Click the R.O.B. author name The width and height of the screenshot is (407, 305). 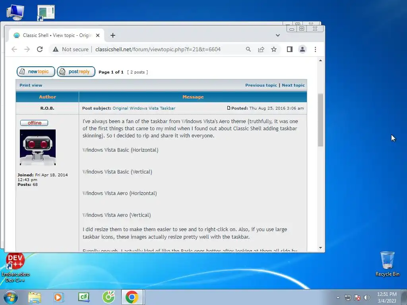pyautogui.click(x=47, y=108)
